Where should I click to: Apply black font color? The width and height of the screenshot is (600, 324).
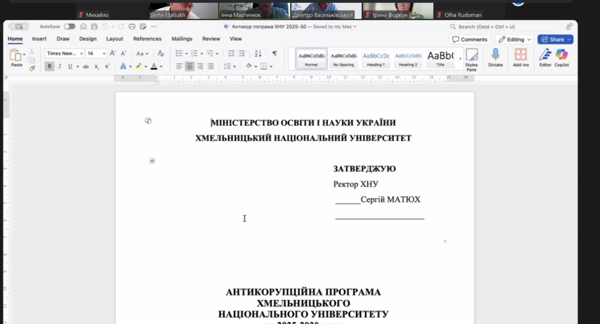point(154,66)
